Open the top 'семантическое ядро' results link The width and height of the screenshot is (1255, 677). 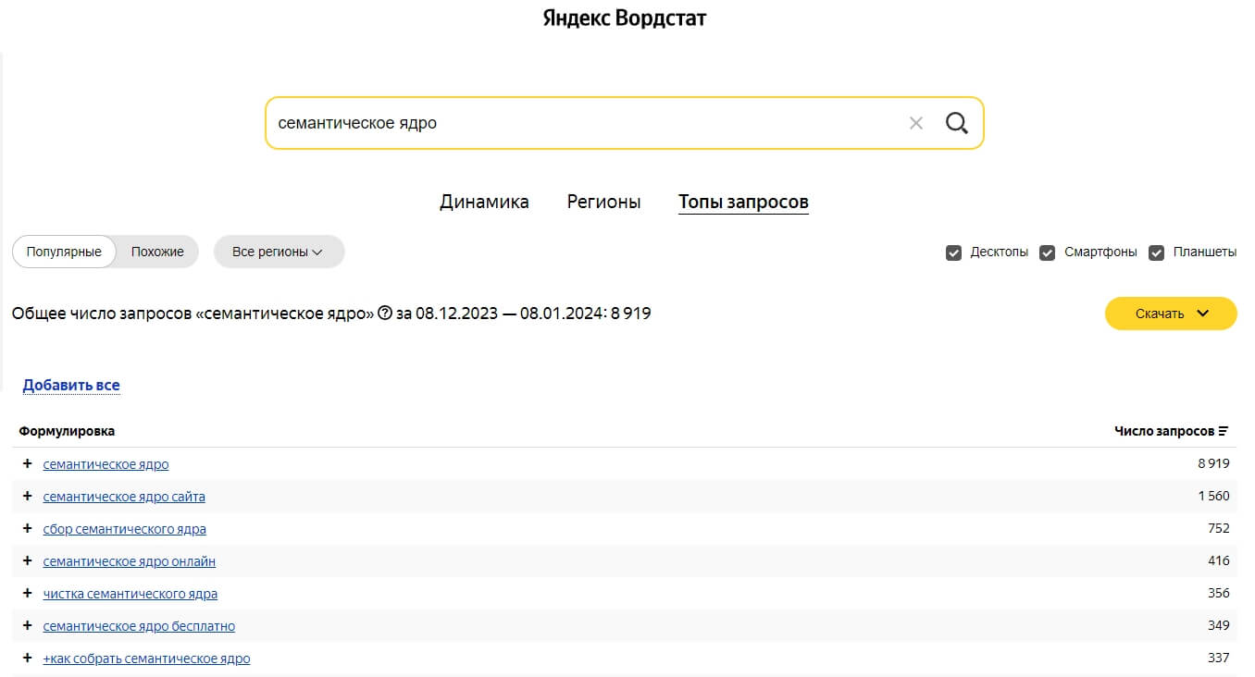(106, 464)
